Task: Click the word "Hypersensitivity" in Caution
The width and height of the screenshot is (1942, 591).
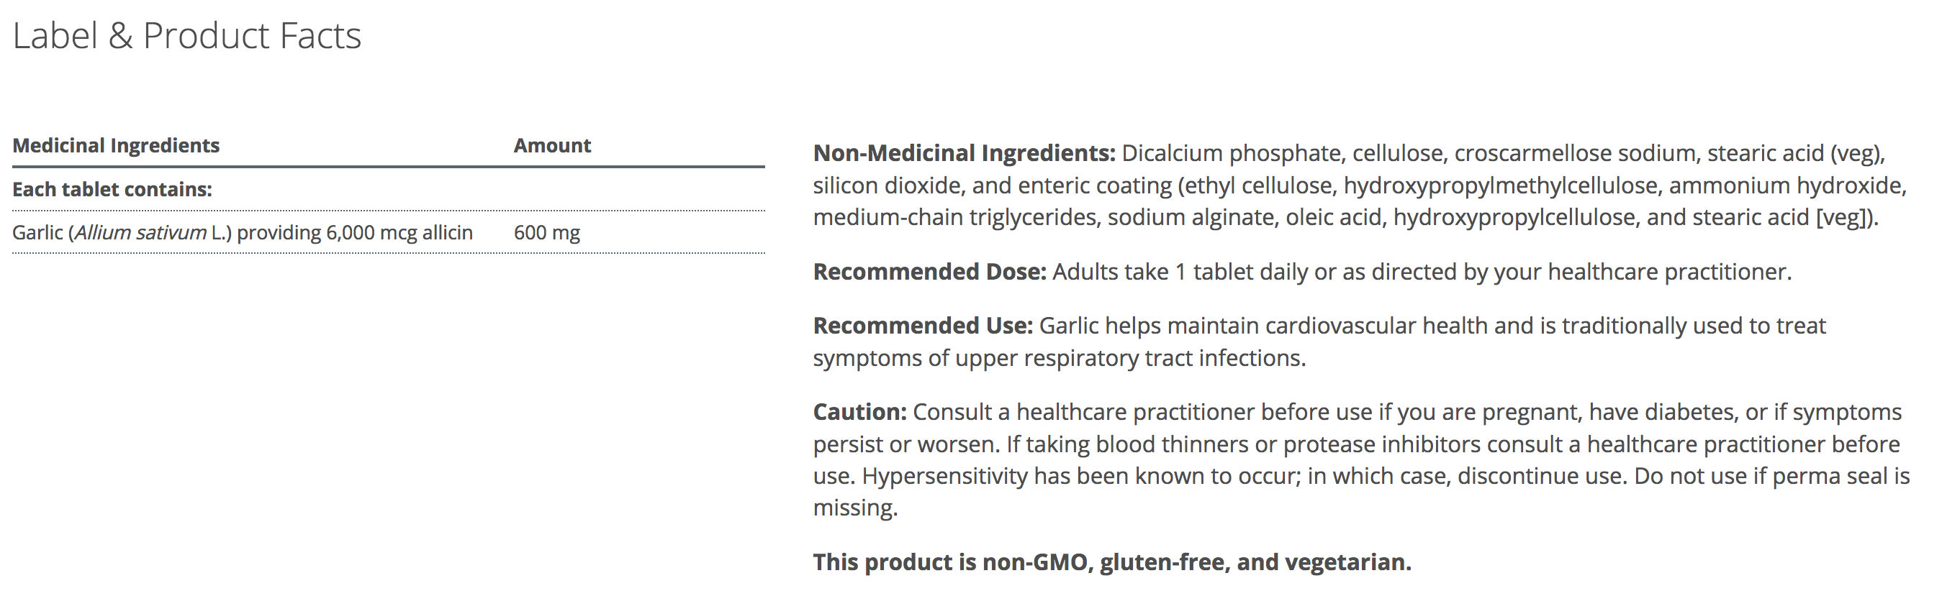Action: 944,477
